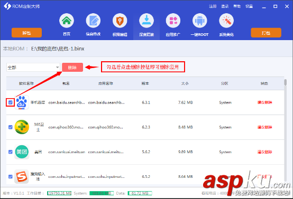Click the 手机百度 app name label
The height and width of the screenshot is (199, 293).
point(38,102)
